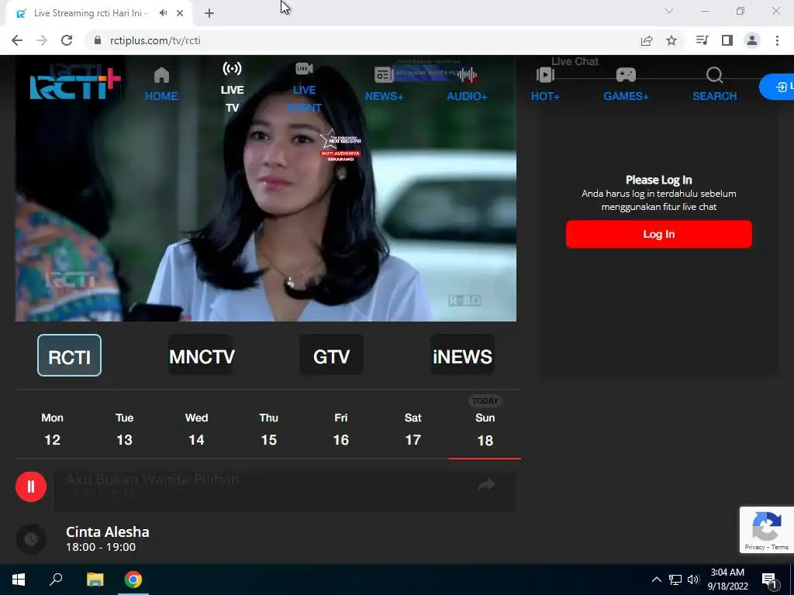Select Mon 12 in the schedule
The width and height of the screenshot is (794, 595).
[52, 429]
